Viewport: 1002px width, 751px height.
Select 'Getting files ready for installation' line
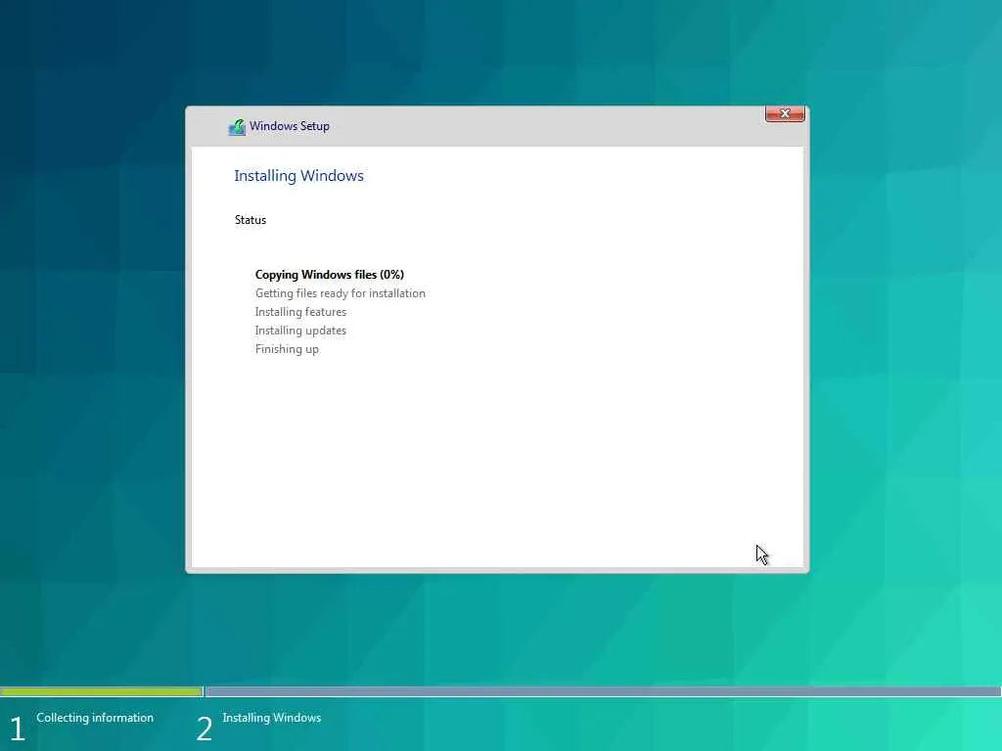(340, 293)
